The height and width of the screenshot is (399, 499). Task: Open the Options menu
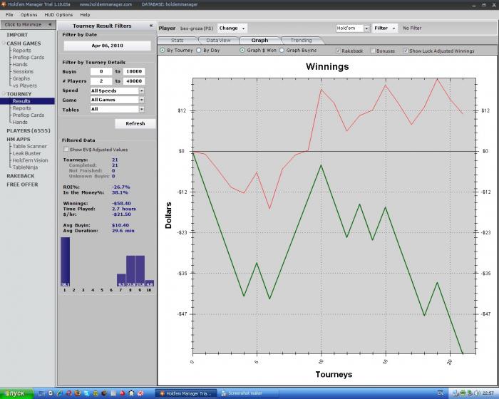(29, 15)
